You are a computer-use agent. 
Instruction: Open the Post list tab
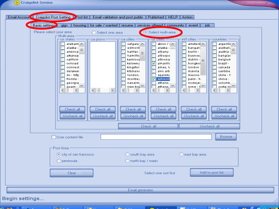click(x=82, y=17)
